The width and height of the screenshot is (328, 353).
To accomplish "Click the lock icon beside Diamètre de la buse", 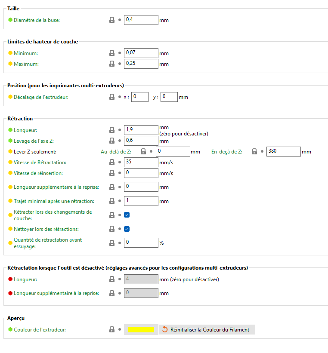I will tap(112, 20).
